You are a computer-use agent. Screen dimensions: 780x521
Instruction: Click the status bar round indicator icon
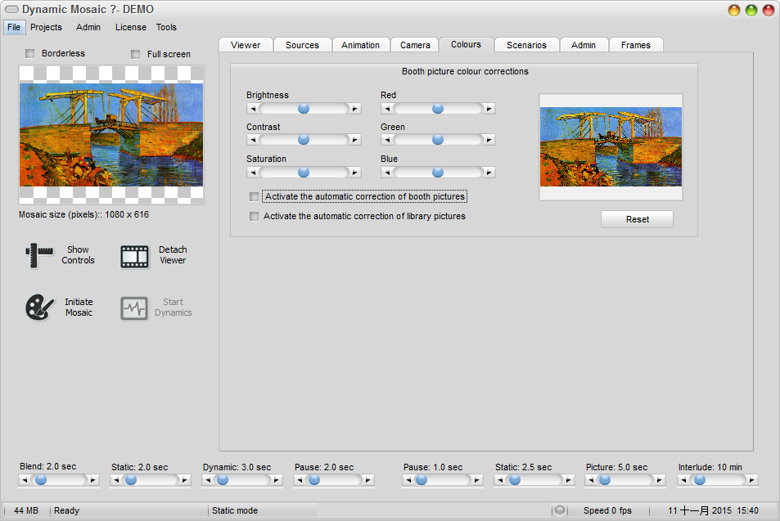tap(560, 510)
